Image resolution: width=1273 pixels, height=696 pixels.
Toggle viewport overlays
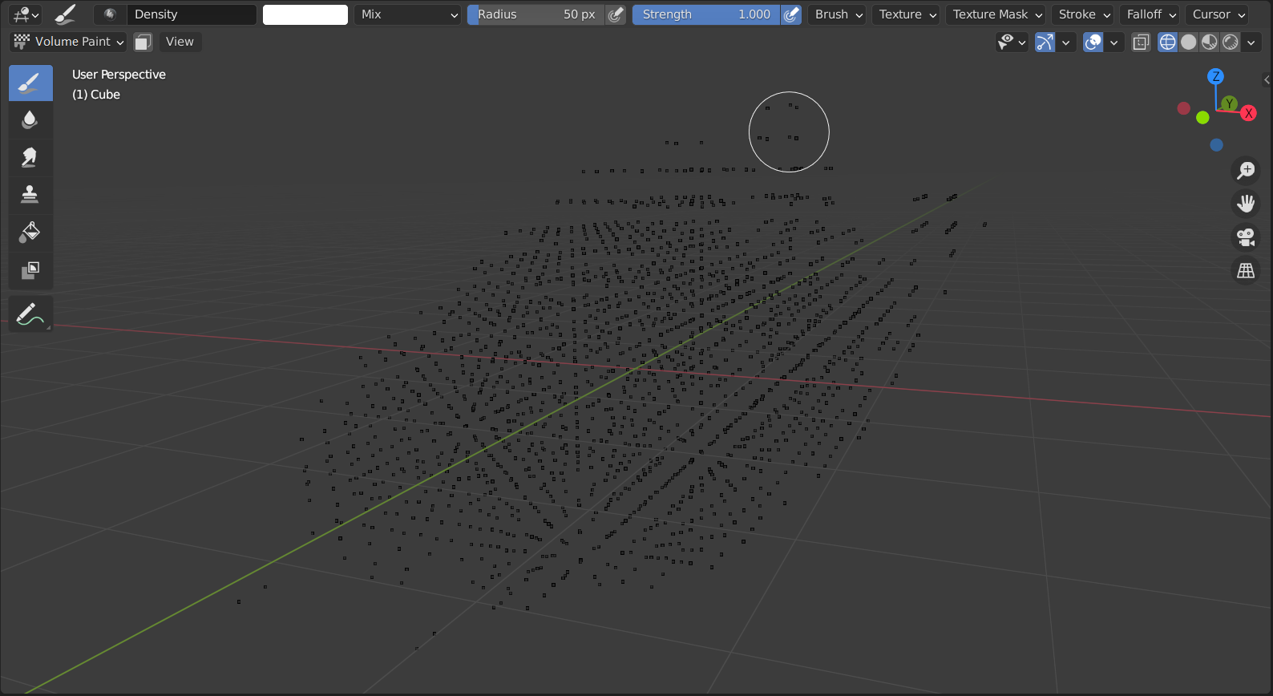(x=1093, y=42)
